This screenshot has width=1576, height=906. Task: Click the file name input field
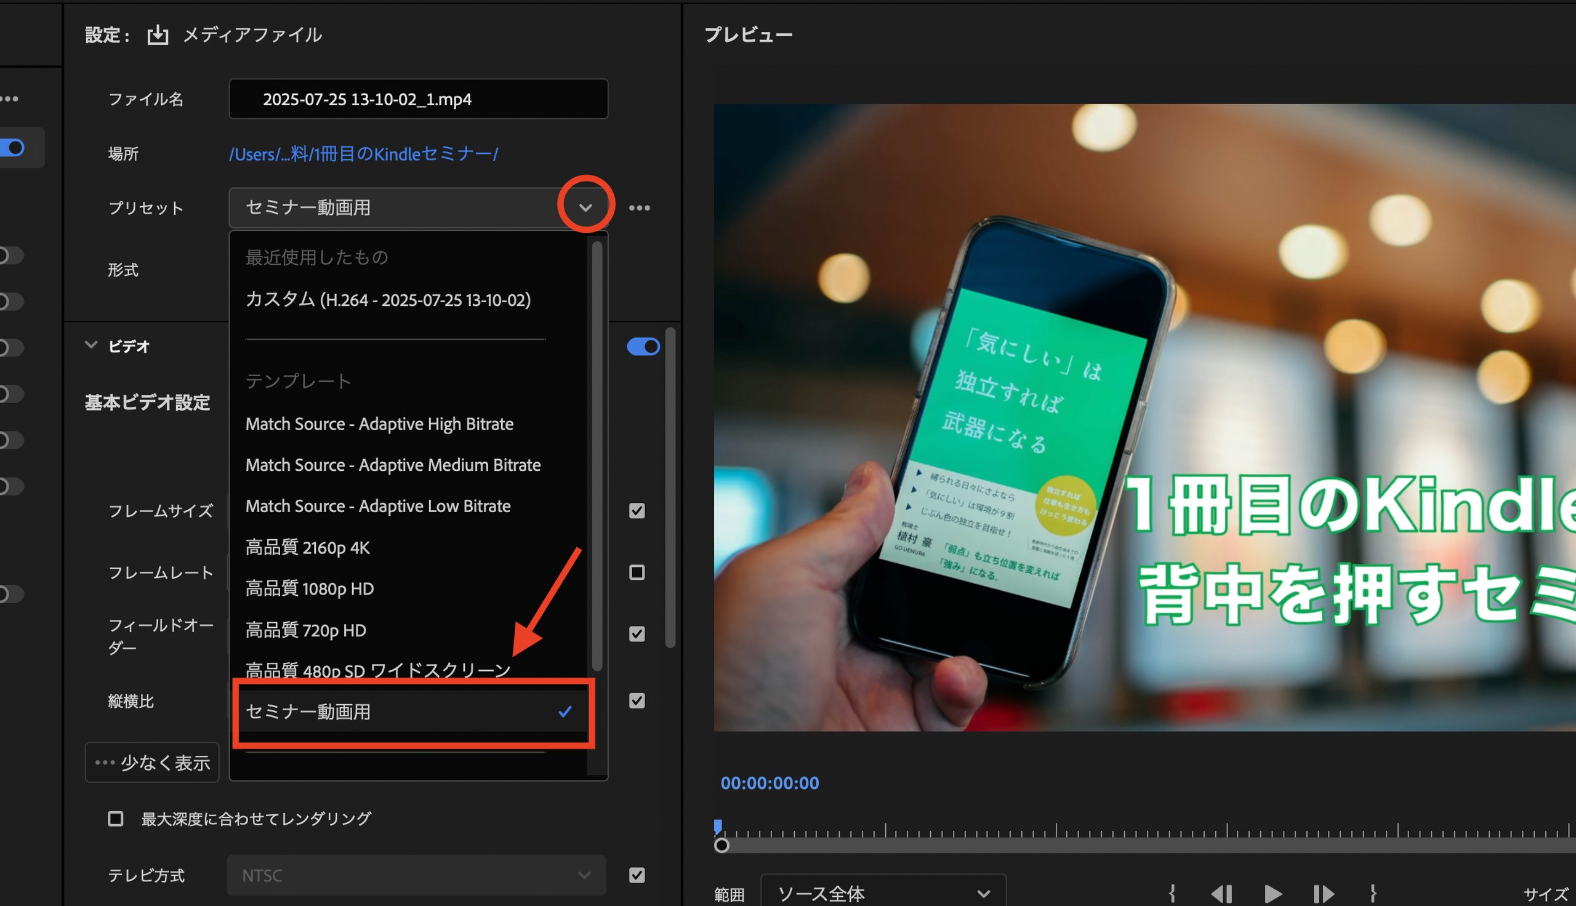[x=418, y=99]
